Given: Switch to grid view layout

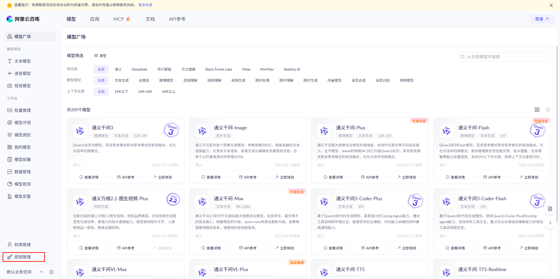Looking at the screenshot, I should [537, 110].
